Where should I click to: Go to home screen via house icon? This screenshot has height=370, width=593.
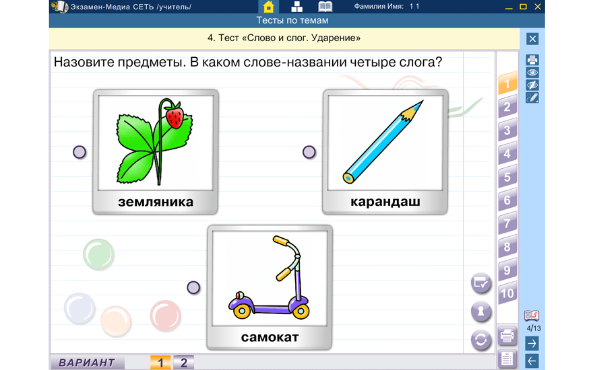click(268, 7)
